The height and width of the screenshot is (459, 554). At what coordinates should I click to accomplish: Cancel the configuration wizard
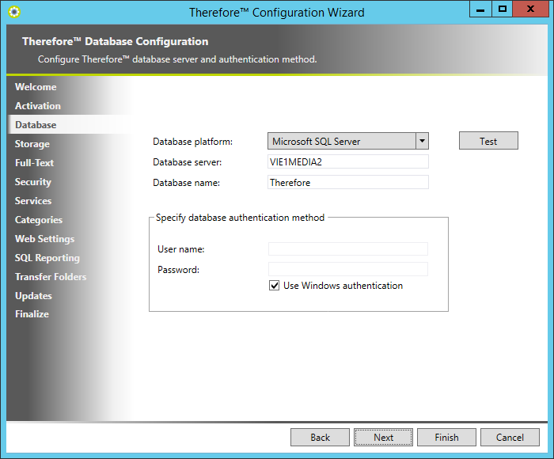pyautogui.click(x=510, y=437)
